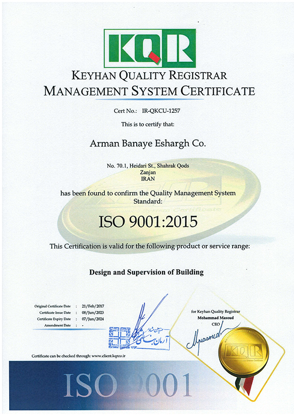Click the 'Management System Certificate' title

(x=149, y=91)
